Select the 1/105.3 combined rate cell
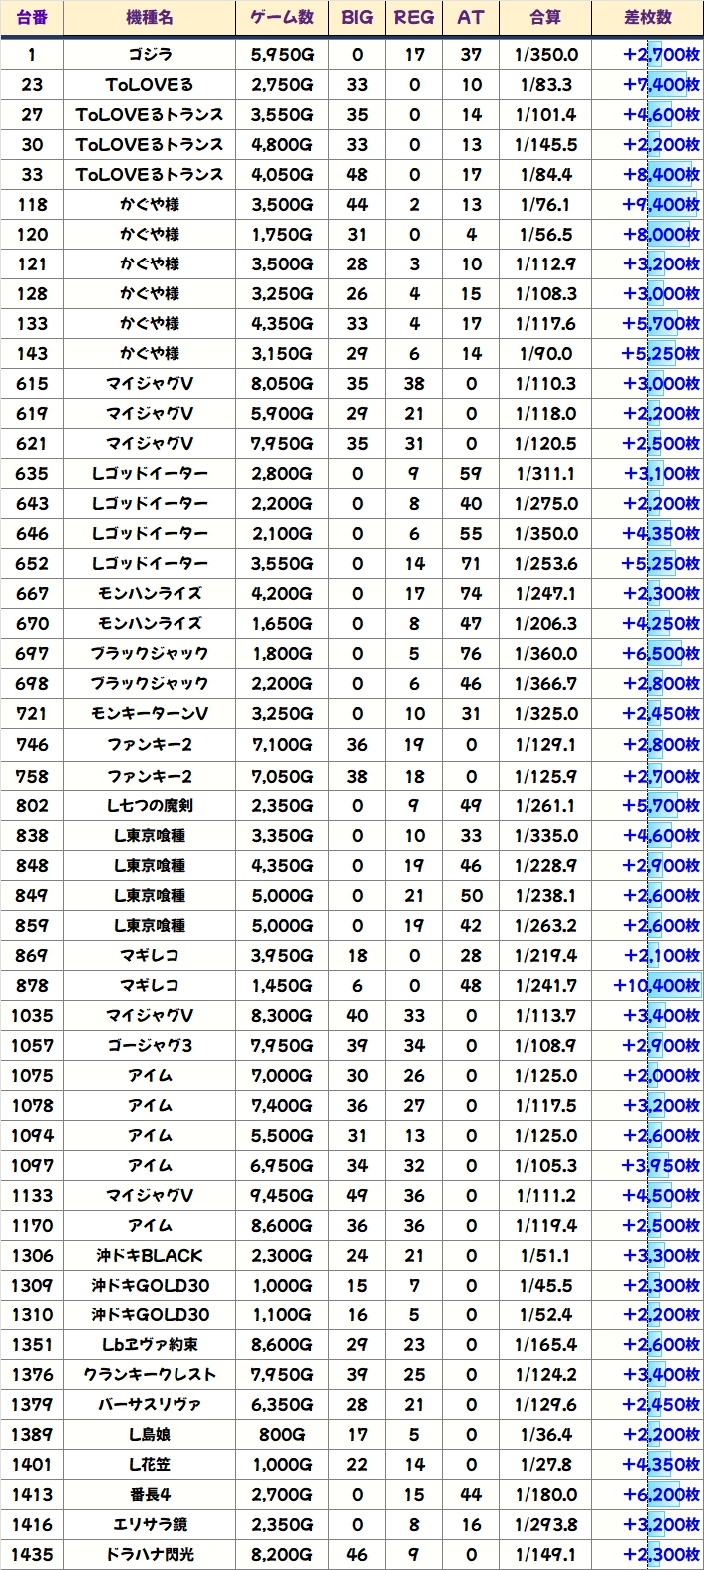Screen dimensions: 704x1570 [x=545, y=1165]
